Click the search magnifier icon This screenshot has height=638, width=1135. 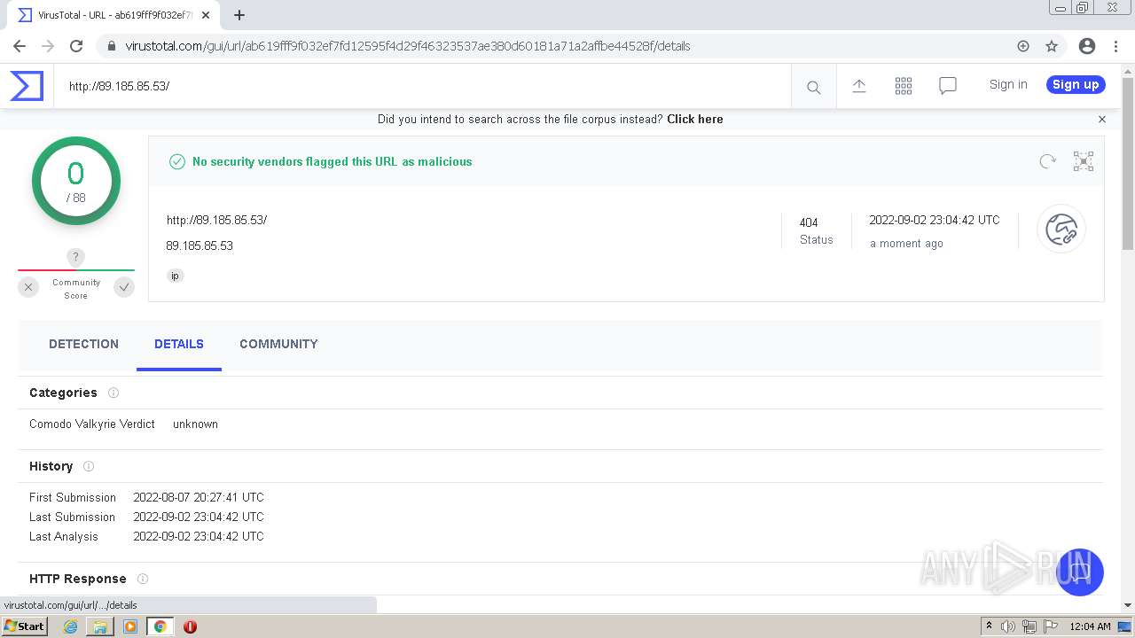click(813, 87)
